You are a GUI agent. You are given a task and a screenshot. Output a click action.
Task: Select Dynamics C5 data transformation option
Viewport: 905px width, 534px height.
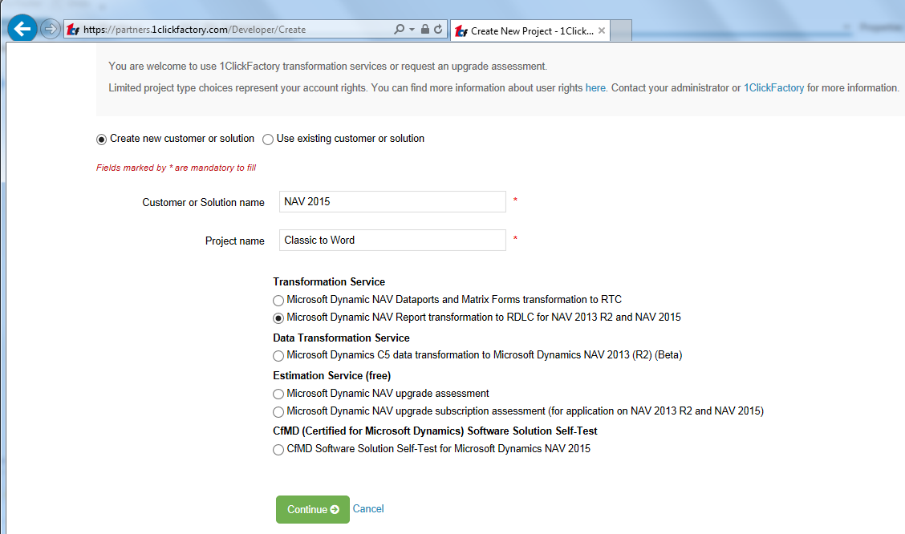pyautogui.click(x=278, y=355)
